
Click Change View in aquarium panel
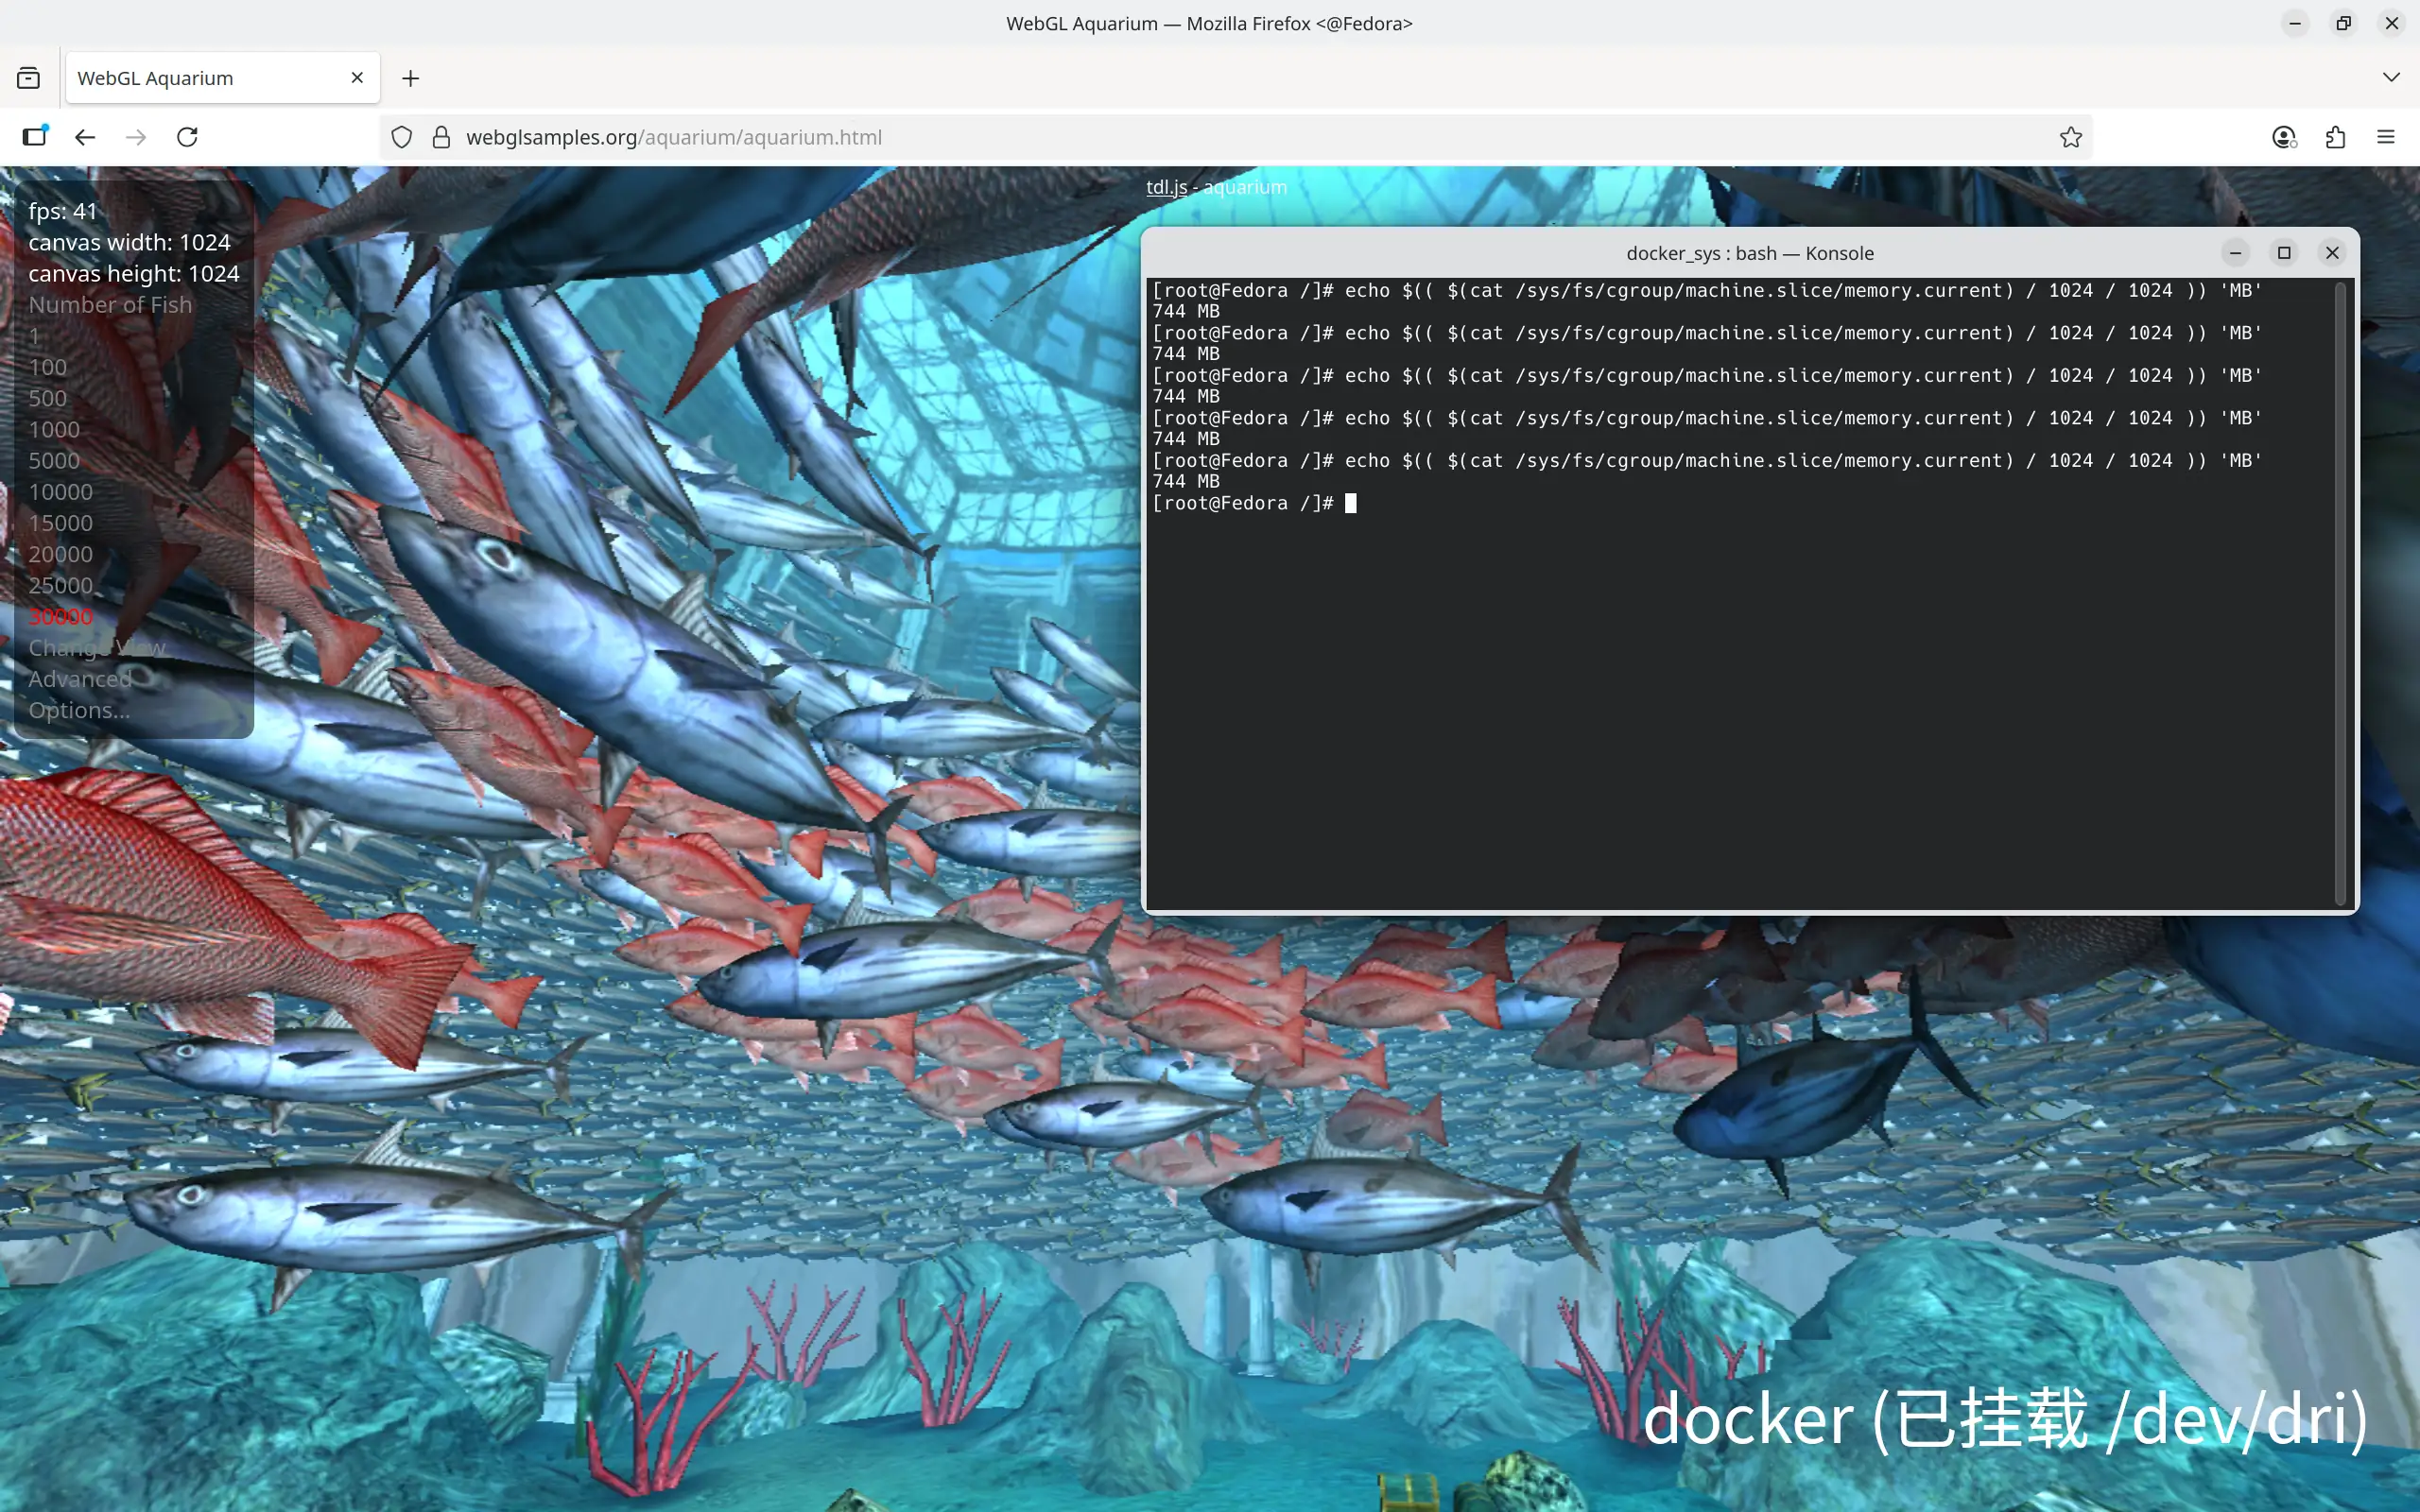(x=97, y=648)
